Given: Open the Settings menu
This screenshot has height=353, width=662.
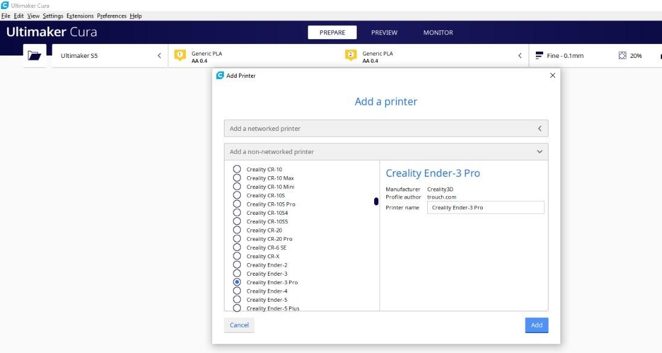Looking at the screenshot, I should pyautogui.click(x=53, y=16).
